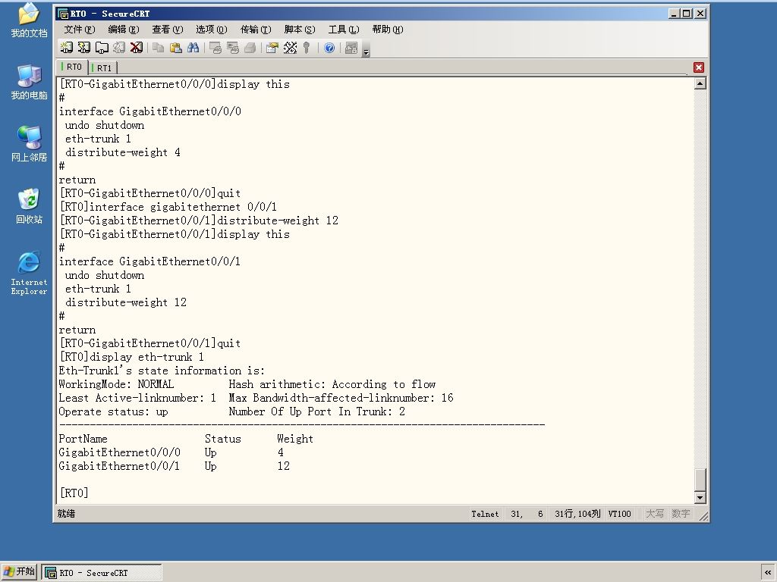The height and width of the screenshot is (582, 777).
Task: Expand the taskbar tray chevron
Action: tap(768, 572)
